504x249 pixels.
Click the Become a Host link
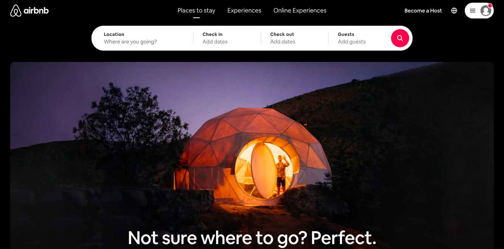point(423,11)
